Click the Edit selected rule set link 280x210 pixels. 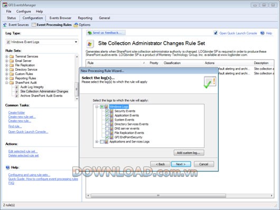coord(23,151)
